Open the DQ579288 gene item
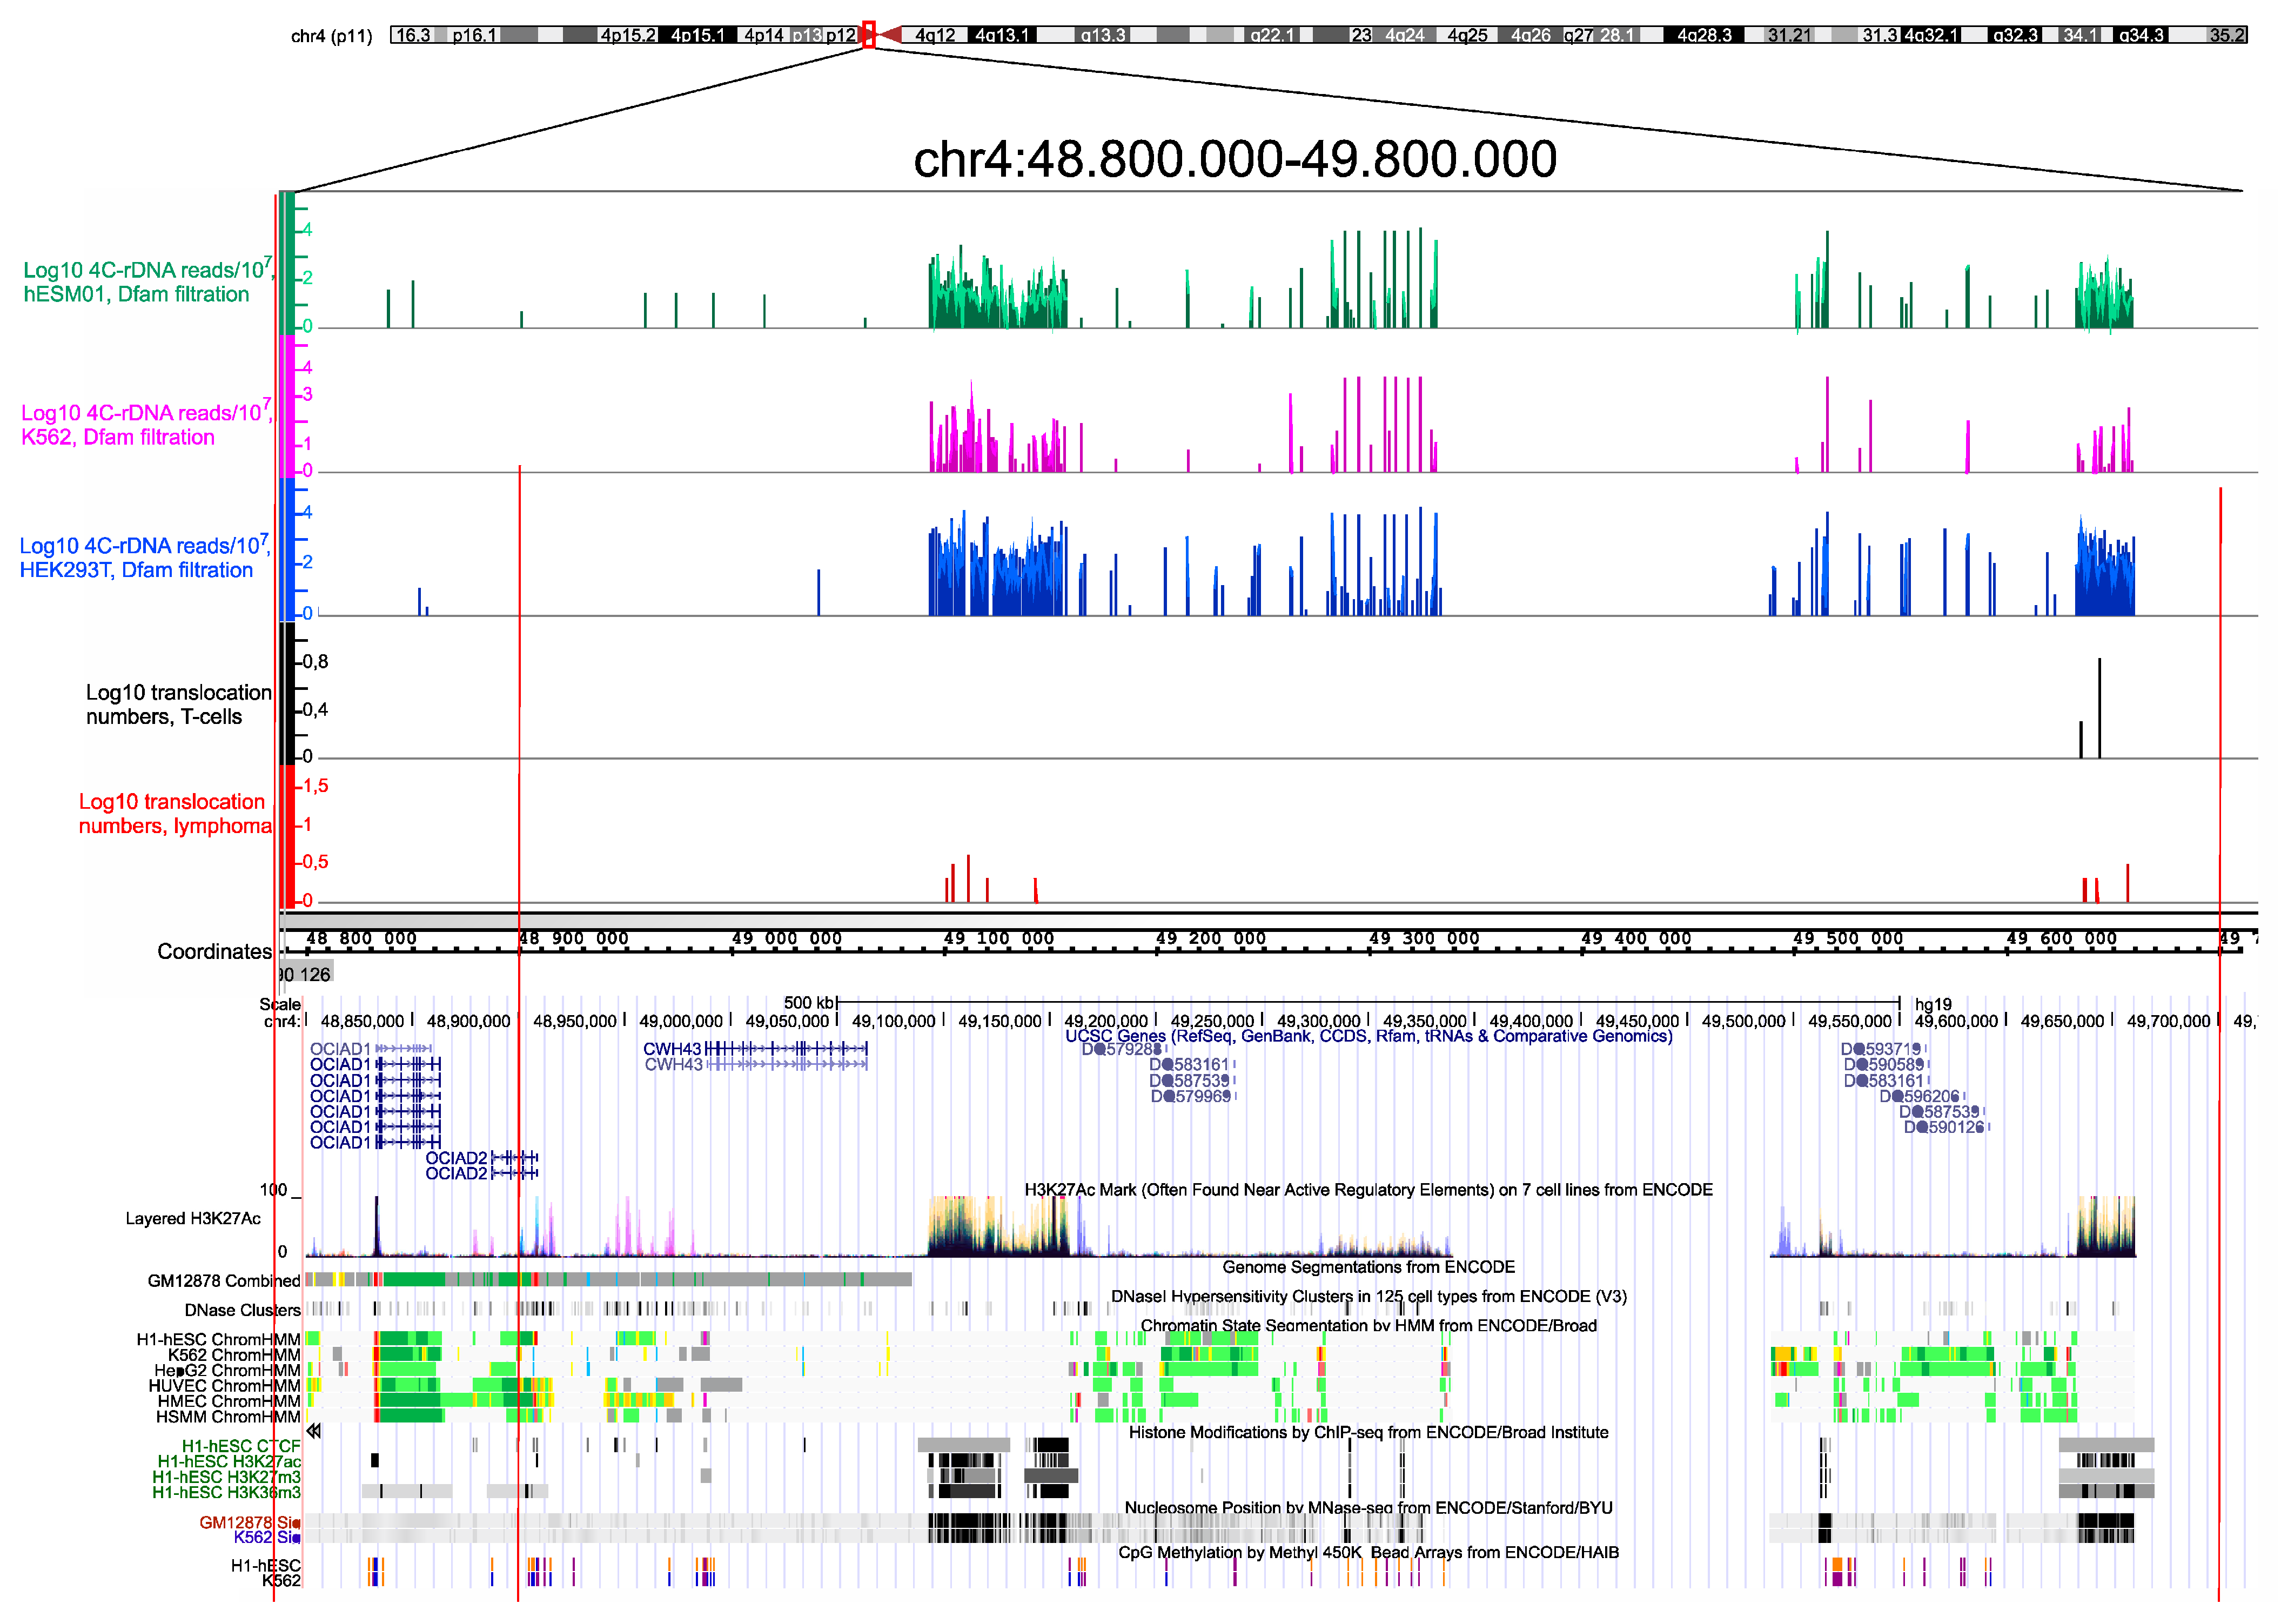 tap(1121, 1049)
